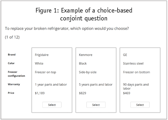Viewport: 168px width, 120px height.
Task: Select the Frigidaire refrigerator option
Action: click(x=52, y=105)
